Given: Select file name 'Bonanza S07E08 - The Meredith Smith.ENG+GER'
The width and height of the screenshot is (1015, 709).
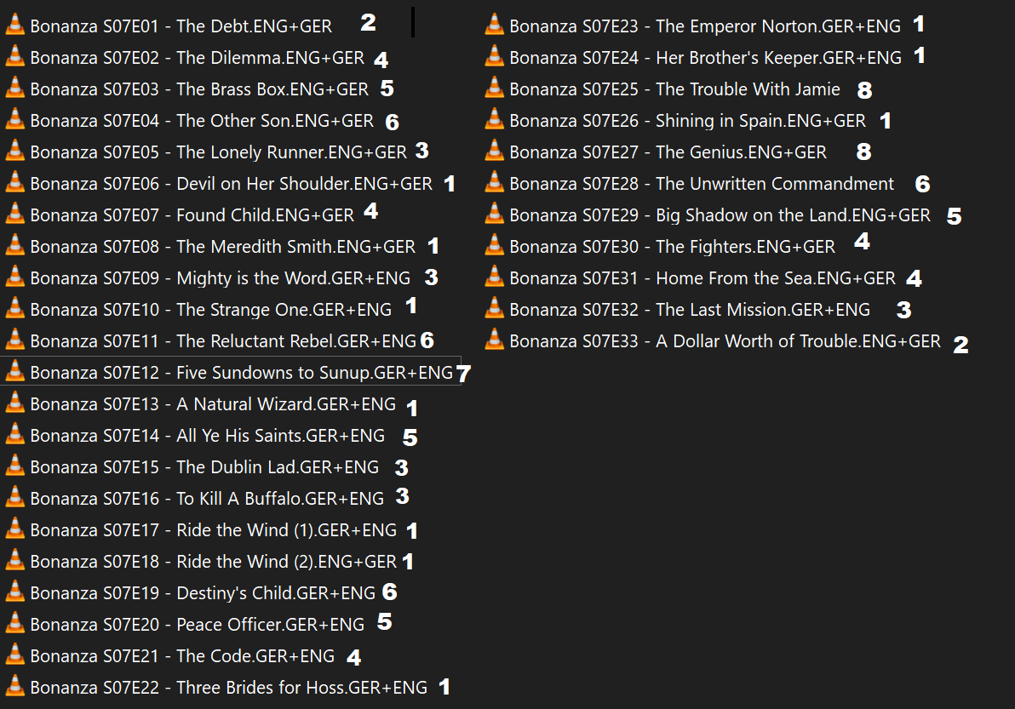Looking at the screenshot, I should click(x=223, y=247).
